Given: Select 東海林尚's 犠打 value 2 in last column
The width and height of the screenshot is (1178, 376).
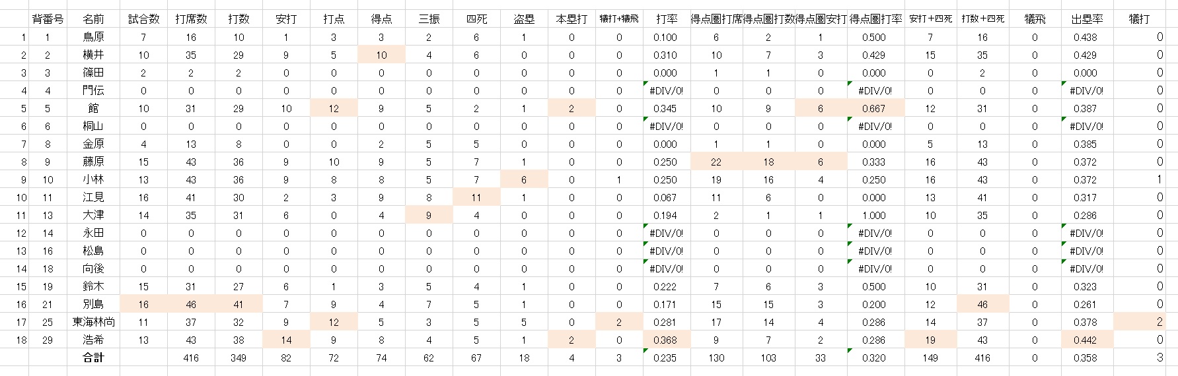Looking at the screenshot, I should (1139, 322).
